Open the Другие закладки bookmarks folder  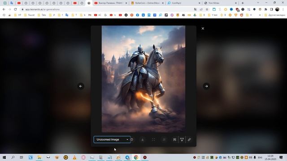275,15
